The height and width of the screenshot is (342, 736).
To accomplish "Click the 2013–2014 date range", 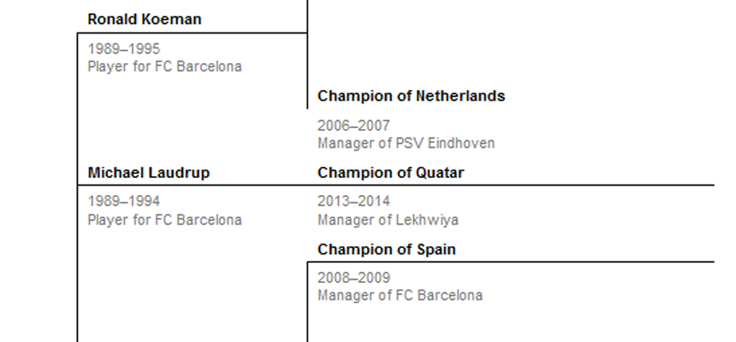I will click(x=353, y=201).
